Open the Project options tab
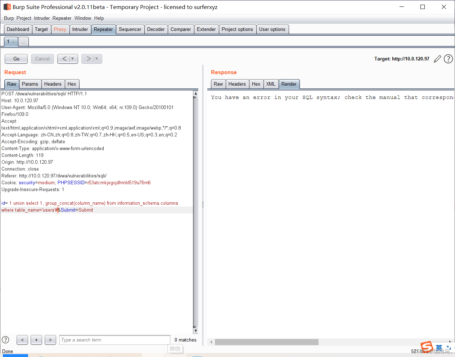The image size is (455, 357). click(x=237, y=30)
